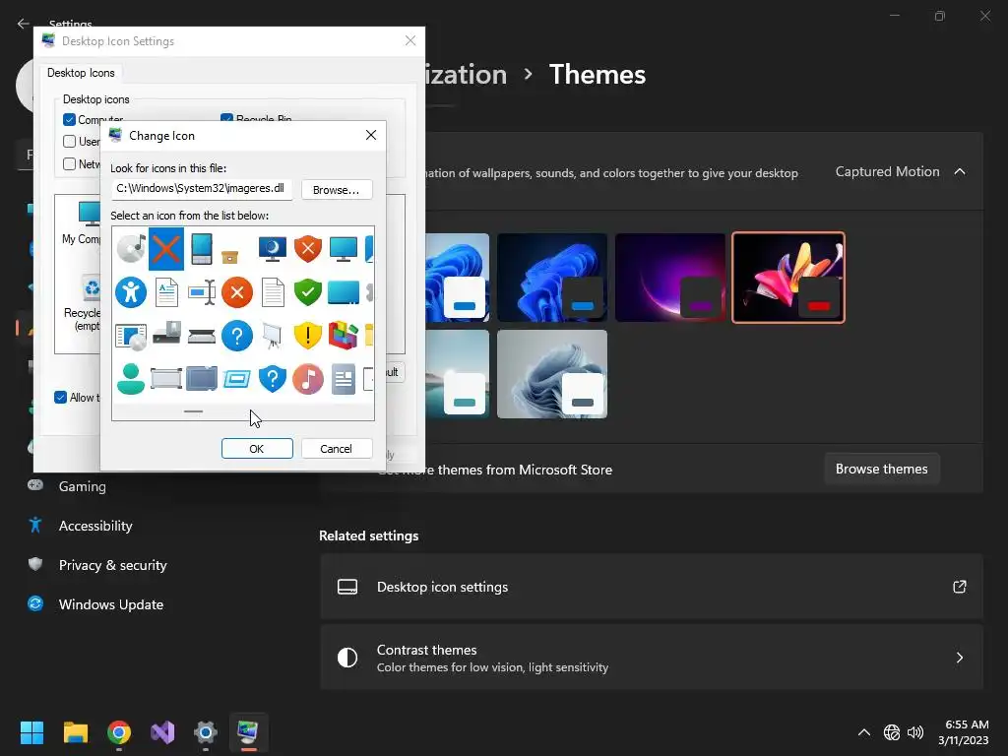Click the icon file path field
Screen dimensions: 1008x756
click(x=202, y=189)
